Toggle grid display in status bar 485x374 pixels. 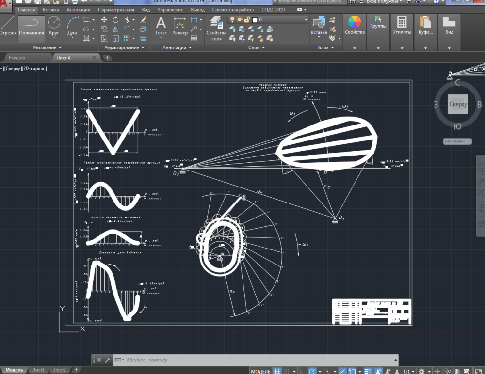278,371
